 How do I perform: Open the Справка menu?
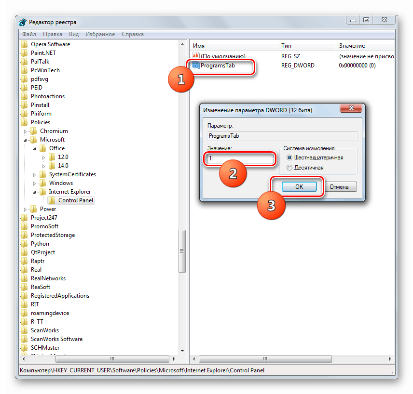click(133, 34)
